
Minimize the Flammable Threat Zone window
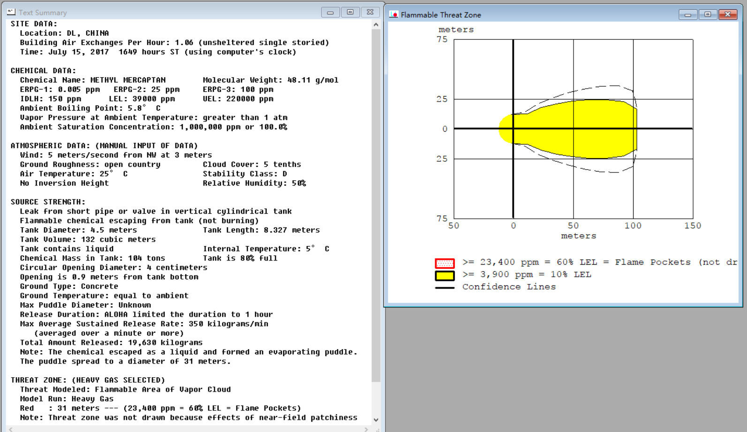click(688, 15)
